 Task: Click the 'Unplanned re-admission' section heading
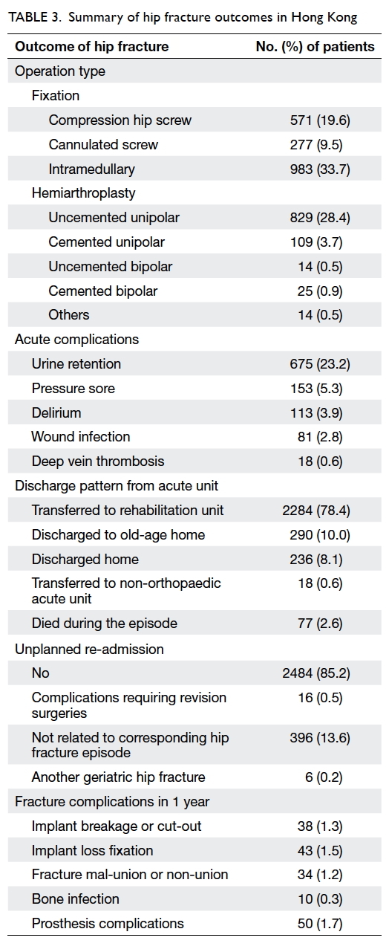90,649
